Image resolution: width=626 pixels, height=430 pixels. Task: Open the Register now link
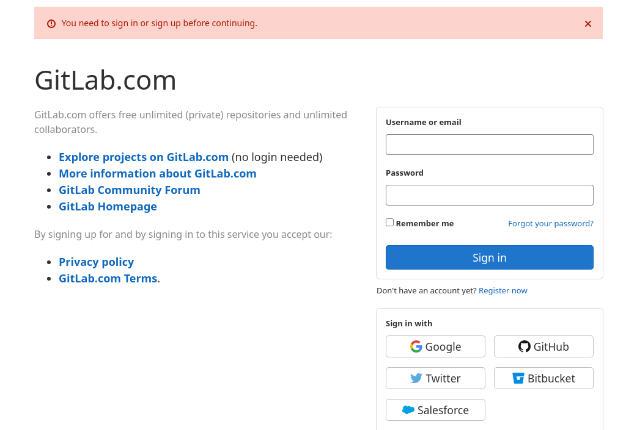[x=503, y=291]
